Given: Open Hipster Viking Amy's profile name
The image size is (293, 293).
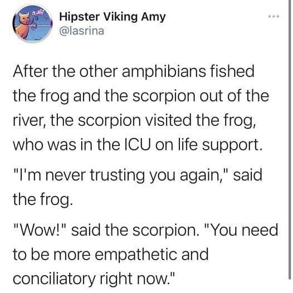Looking at the screenshot, I should (113, 17).
